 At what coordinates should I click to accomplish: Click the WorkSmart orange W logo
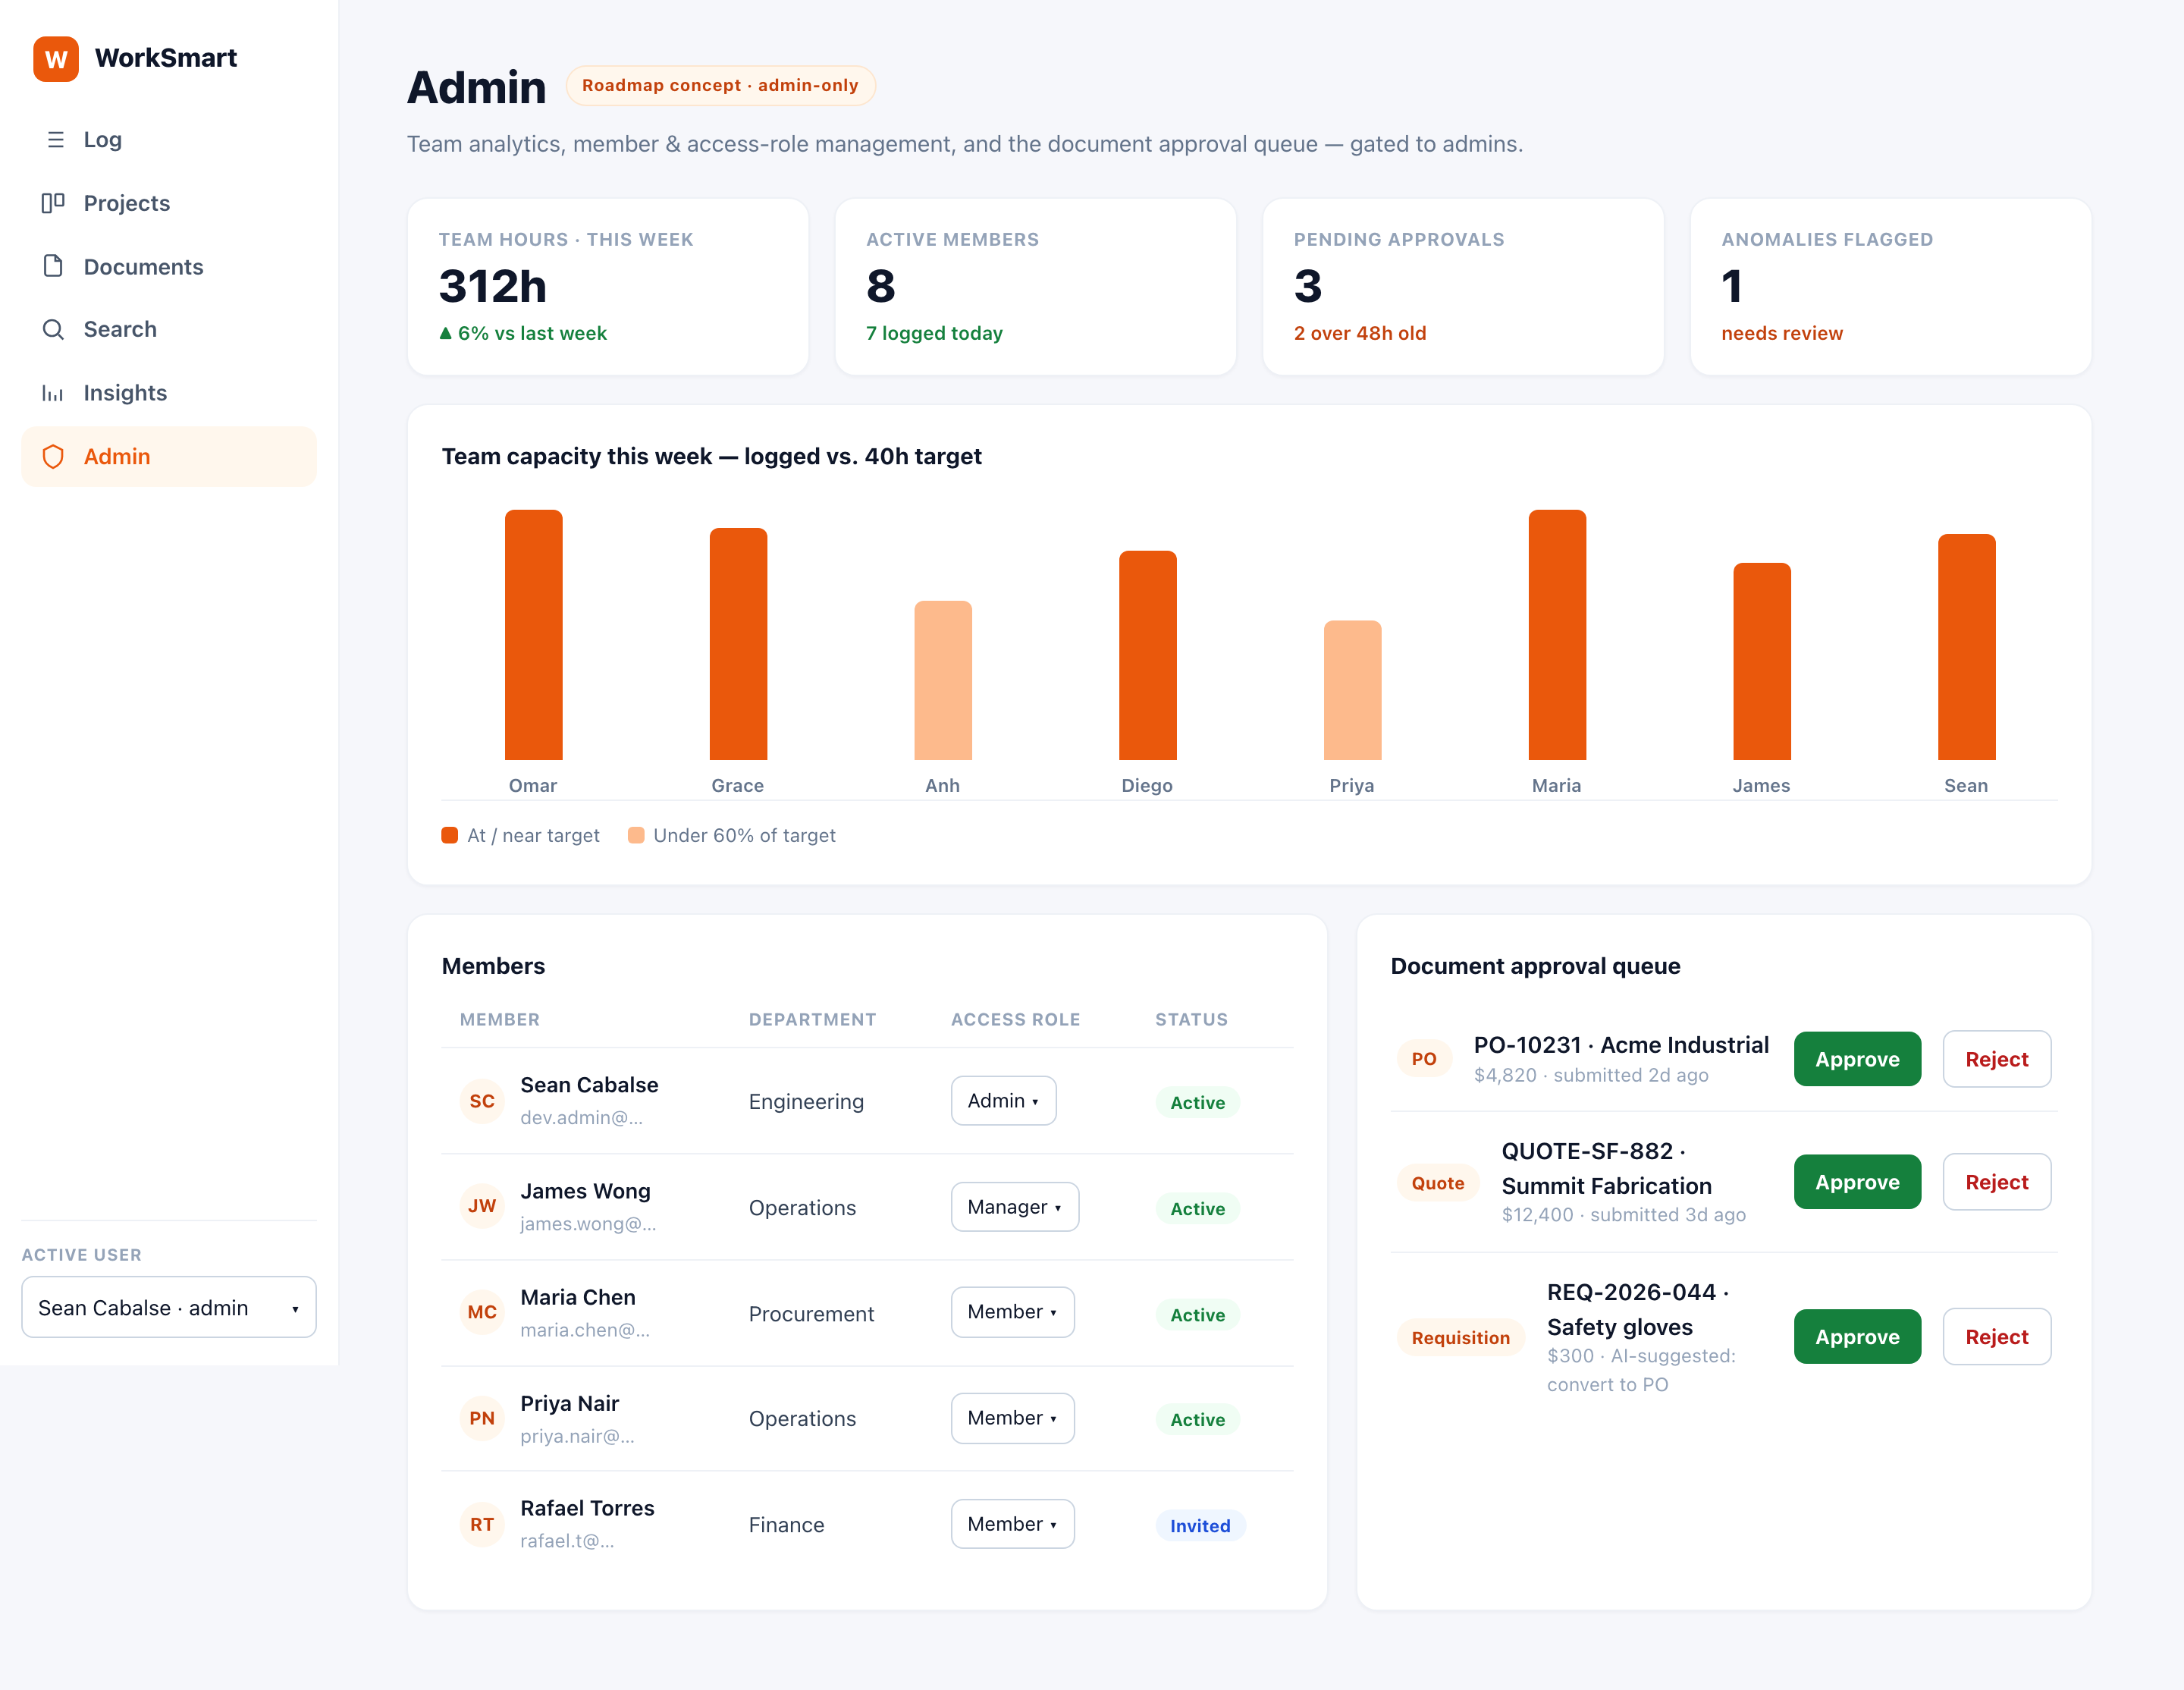click(56, 59)
